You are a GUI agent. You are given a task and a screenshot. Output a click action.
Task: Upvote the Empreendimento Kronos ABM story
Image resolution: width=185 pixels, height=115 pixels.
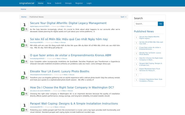pos(23,61)
